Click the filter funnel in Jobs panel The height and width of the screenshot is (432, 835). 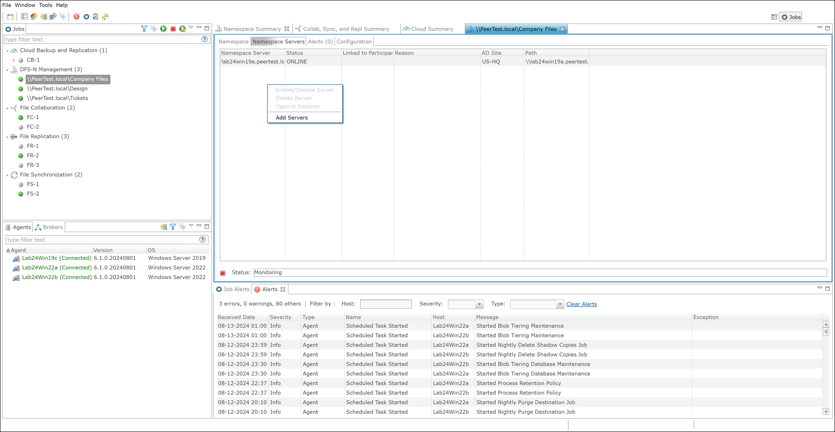[x=144, y=29]
